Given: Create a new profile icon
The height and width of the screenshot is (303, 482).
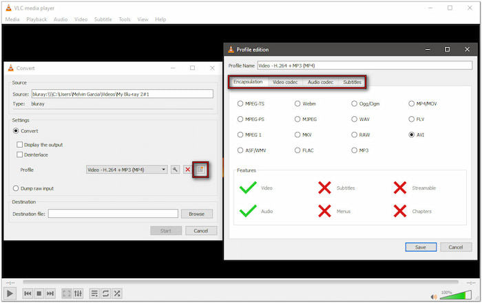Looking at the screenshot, I should tap(200, 170).
